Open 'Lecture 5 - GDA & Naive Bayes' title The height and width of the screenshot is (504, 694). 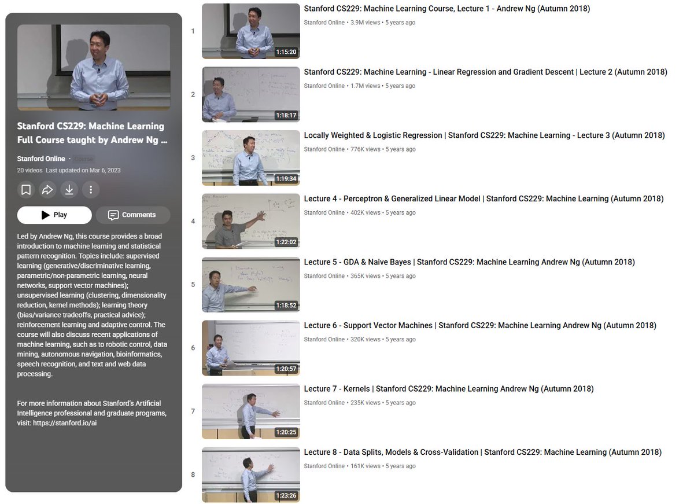470,262
